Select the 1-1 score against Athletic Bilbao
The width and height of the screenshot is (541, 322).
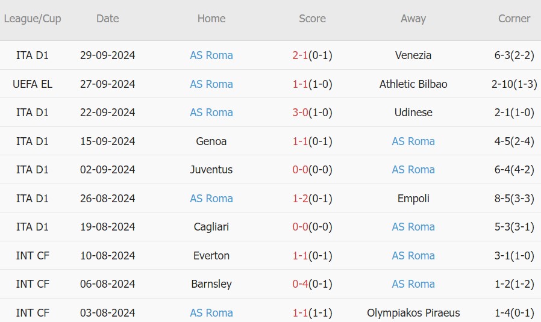point(301,84)
